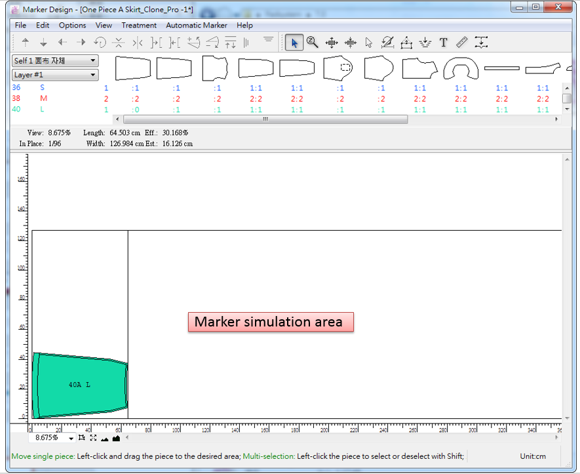Select the first pattern piece thumbnail
The image size is (580, 474).
click(133, 68)
